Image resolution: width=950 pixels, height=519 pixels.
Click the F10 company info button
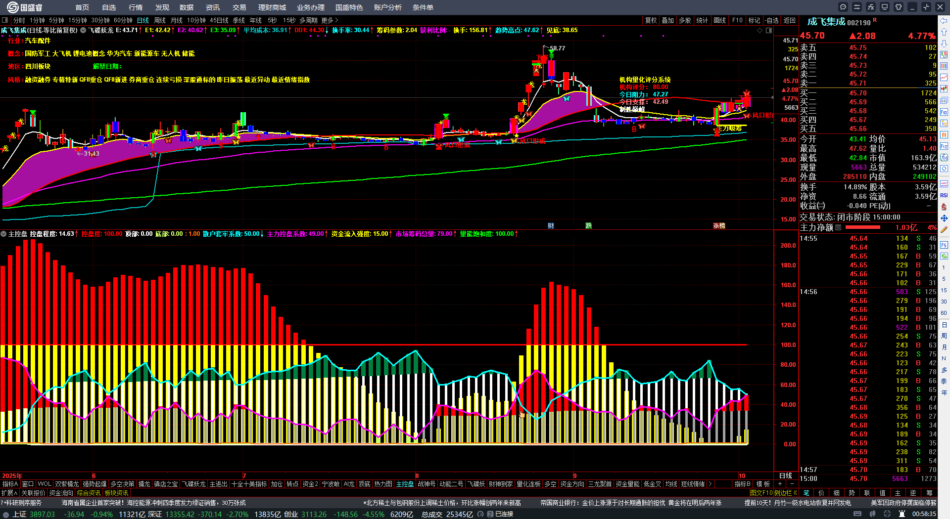coord(737,20)
